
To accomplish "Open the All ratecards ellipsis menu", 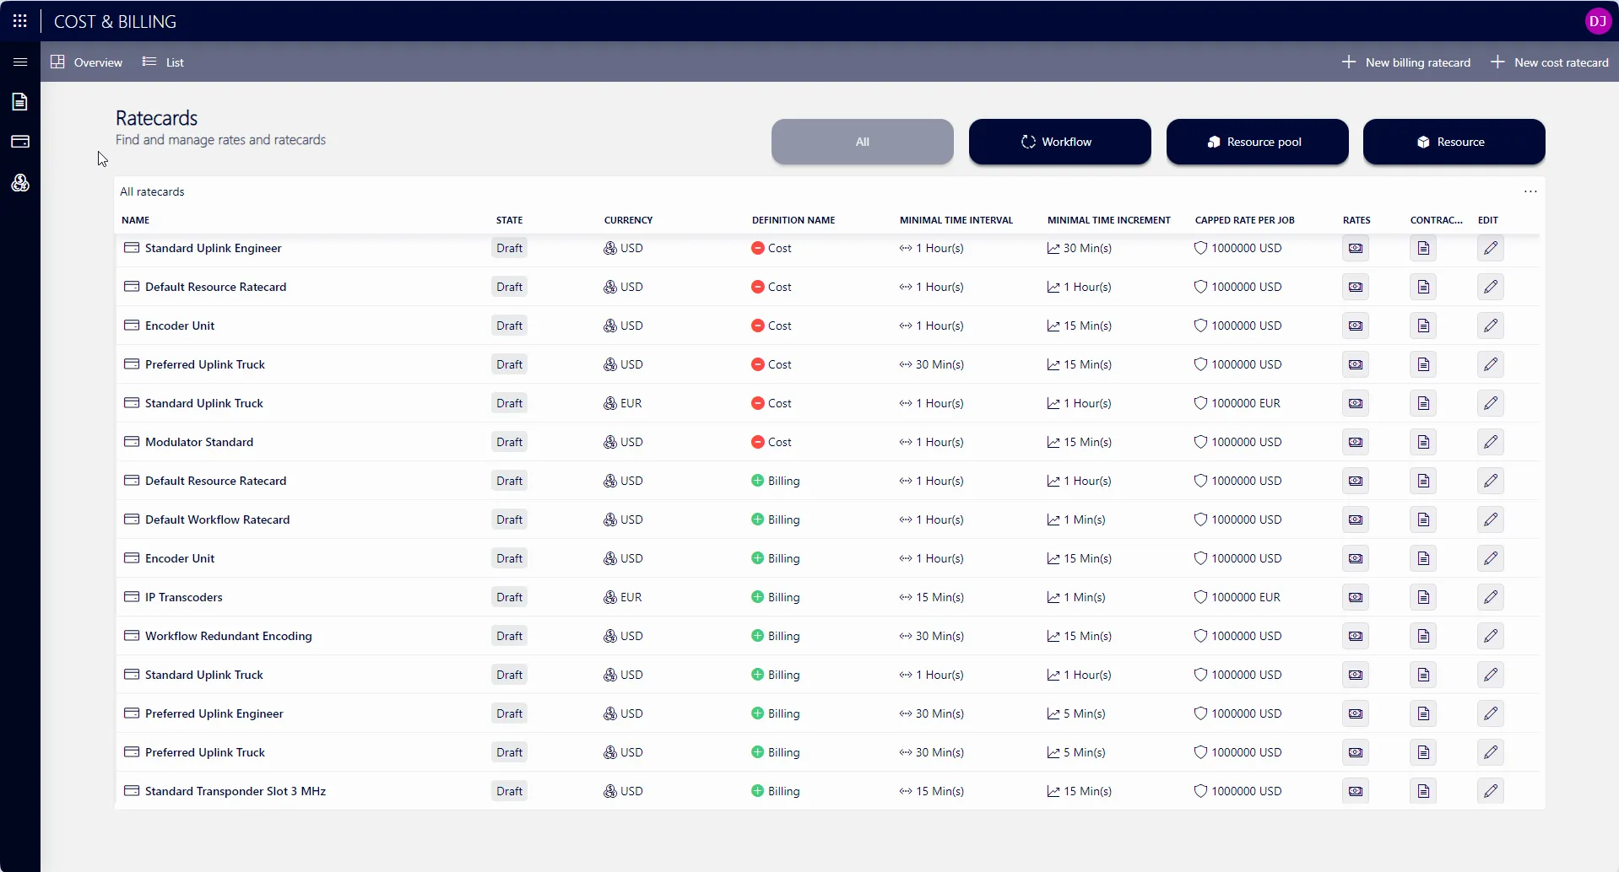I will 1530,191.
